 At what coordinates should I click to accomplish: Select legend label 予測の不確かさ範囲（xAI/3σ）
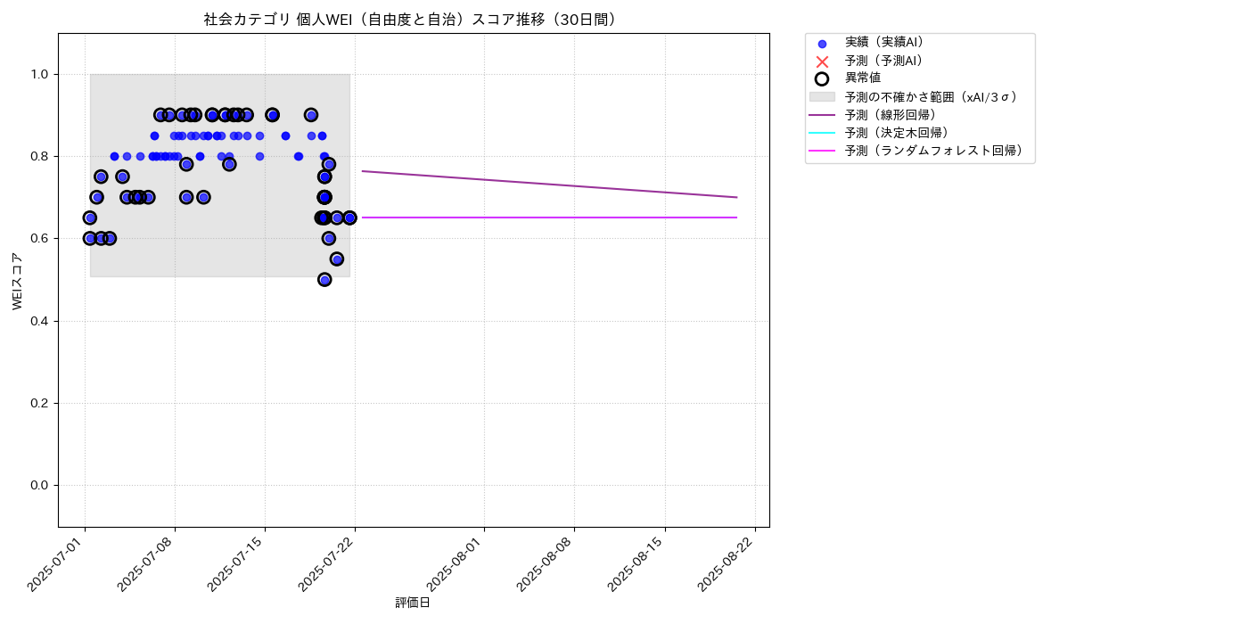[932, 96]
